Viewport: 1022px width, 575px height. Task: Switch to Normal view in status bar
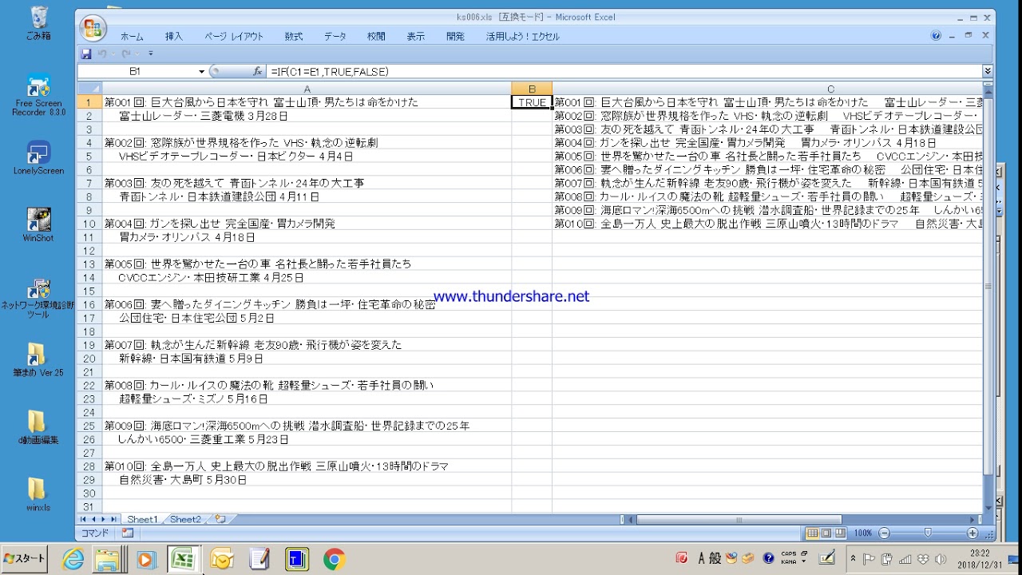click(812, 533)
